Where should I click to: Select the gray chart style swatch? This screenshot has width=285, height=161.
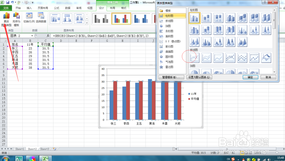point(101,18)
